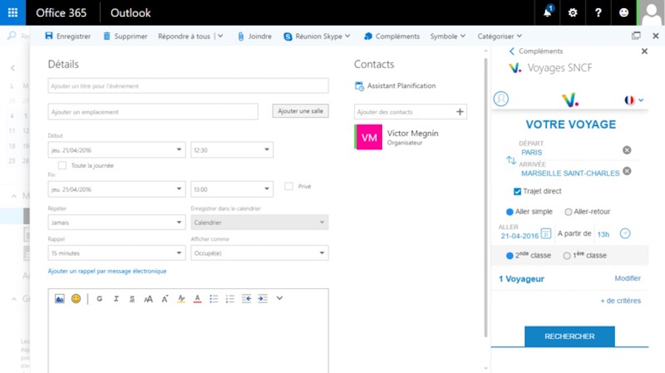The width and height of the screenshot is (665, 373).
Task: Open the Compléments menu
Action: tap(392, 36)
